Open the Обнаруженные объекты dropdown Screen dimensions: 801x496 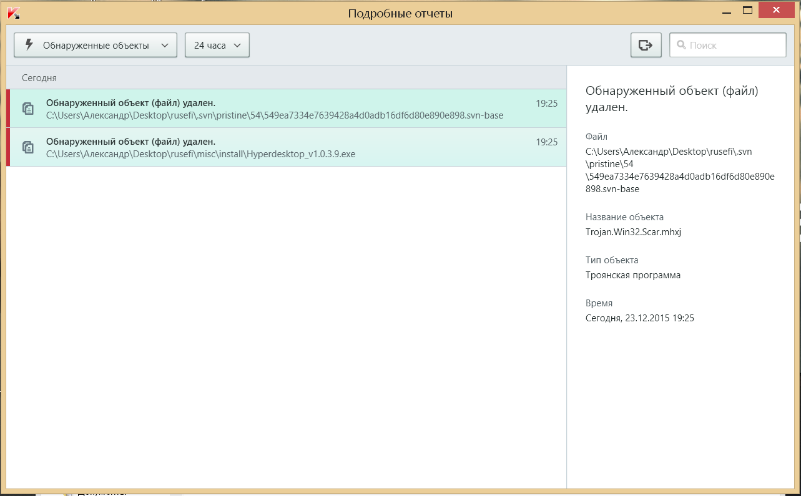96,45
